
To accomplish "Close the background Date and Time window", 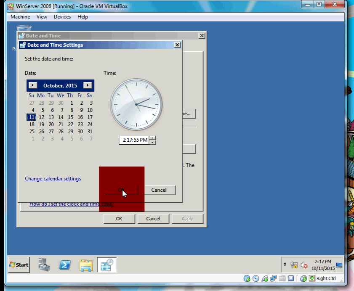I will [202, 36].
